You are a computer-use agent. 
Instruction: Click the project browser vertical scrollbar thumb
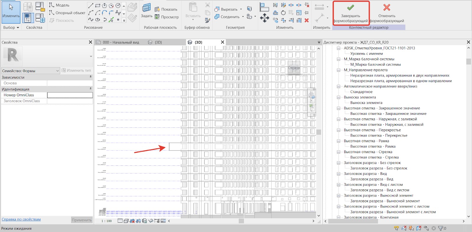point(468,61)
